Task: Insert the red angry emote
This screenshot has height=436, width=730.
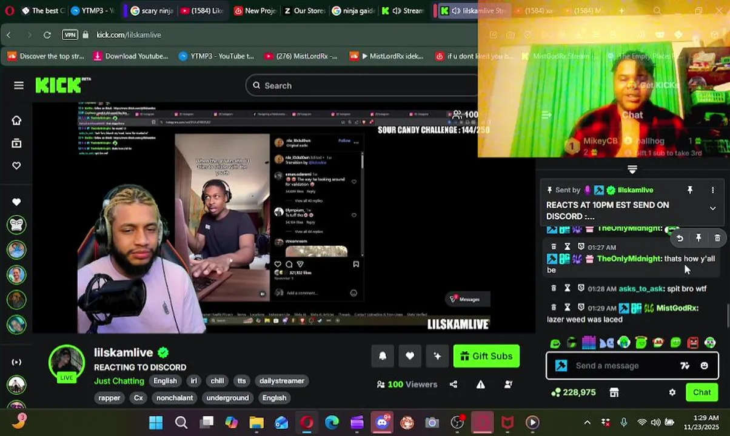Action: [x=693, y=343]
